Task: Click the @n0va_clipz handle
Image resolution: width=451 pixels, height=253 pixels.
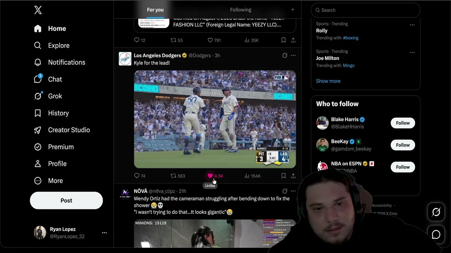Action: click(x=162, y=191)
